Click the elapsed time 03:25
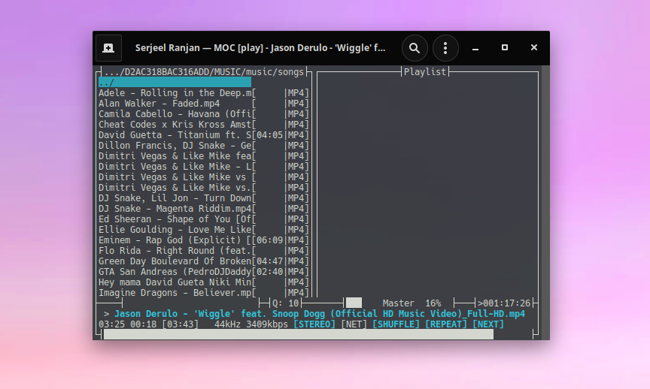This screenshot has width=650, height=389. [x=111, y=324]
